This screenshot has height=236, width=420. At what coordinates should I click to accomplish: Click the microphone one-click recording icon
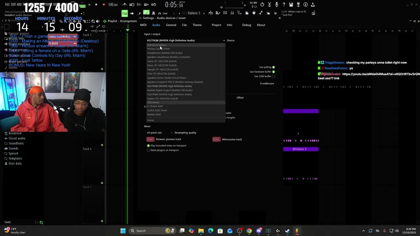[277, 5]
